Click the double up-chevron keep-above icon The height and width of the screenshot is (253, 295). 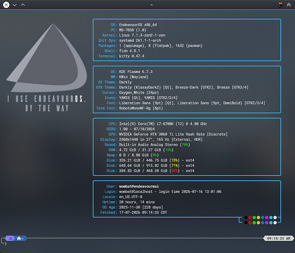click(x=288, y=5)
